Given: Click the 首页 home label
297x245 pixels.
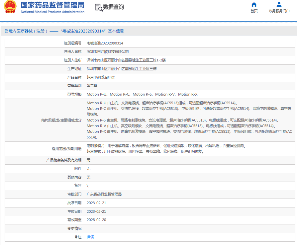Looking at the screenshot, I should tap(254, 11).
